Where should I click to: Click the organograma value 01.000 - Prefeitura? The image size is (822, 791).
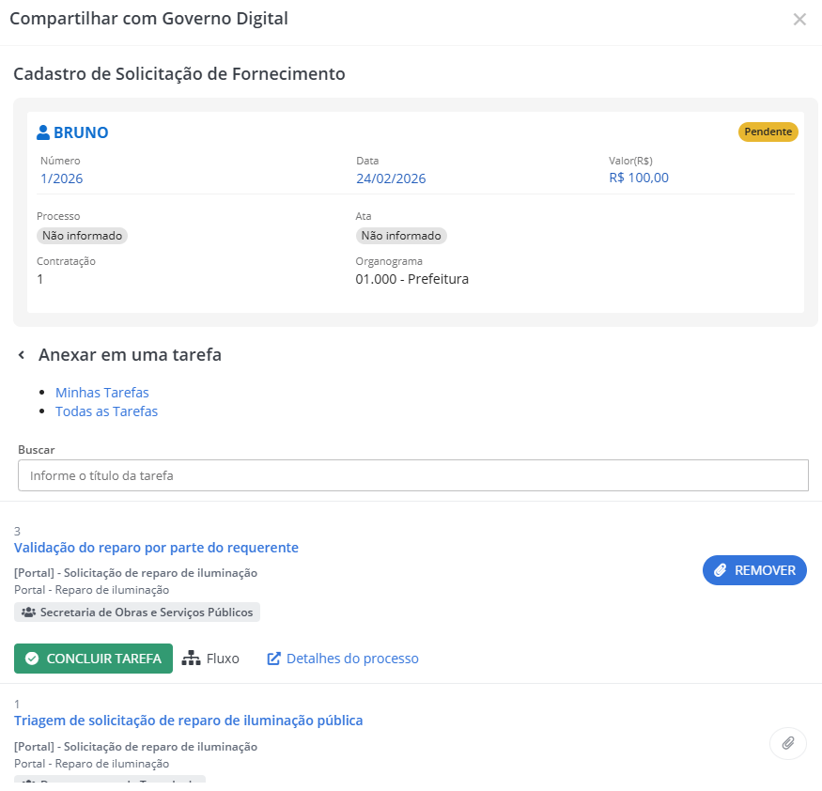point(412,279)
